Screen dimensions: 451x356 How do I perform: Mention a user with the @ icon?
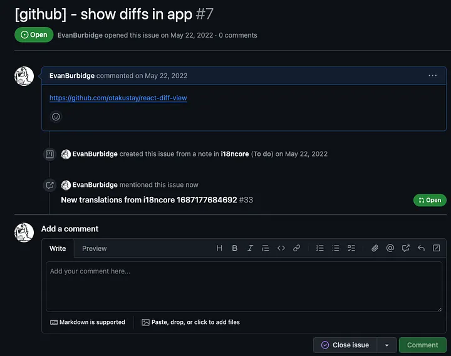pos(390,248)
